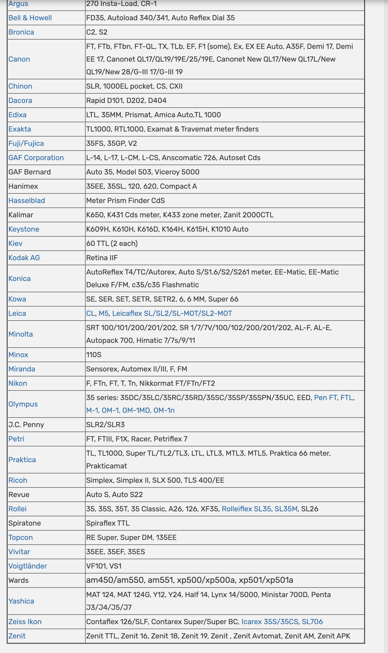Screen dimensions: 388x653
Task: Click the Icarex 35S/35CS link
Action: 269,622
